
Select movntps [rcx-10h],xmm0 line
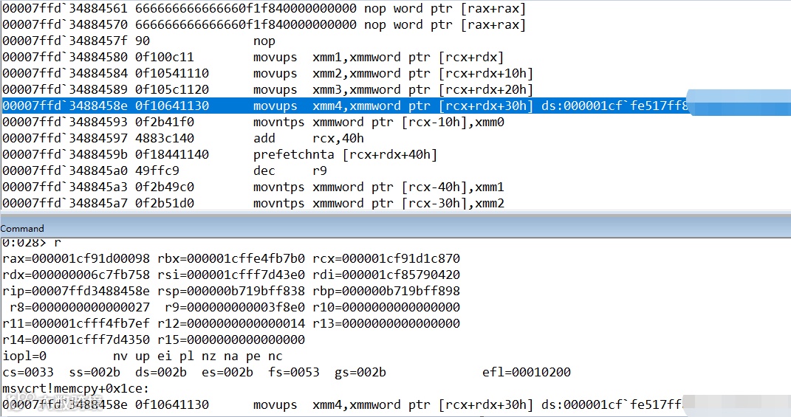pos(253,122)
